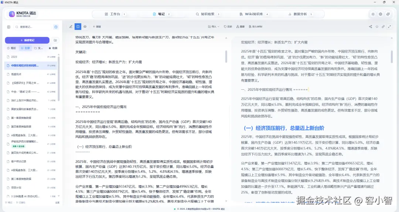Open the 数据分析 tab
This screenshot has height=212, width=399.
(300, 14)
